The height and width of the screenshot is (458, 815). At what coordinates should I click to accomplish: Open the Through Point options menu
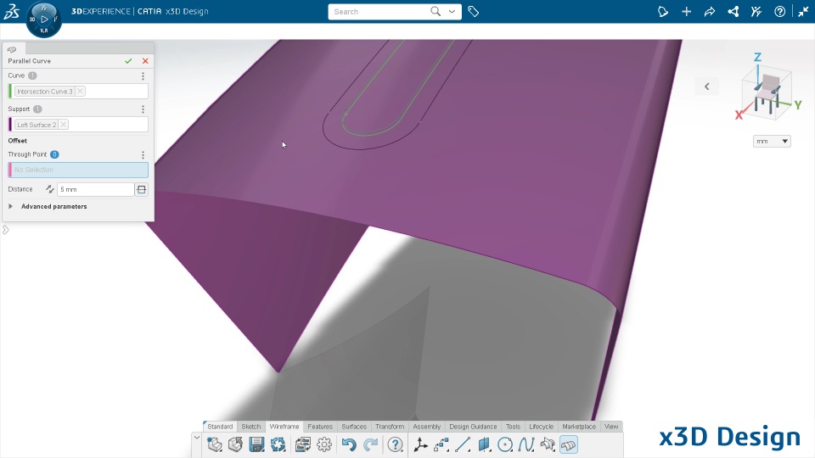point(143,154)
